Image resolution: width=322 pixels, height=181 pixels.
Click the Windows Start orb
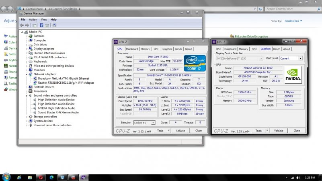[x=6, y=177]
